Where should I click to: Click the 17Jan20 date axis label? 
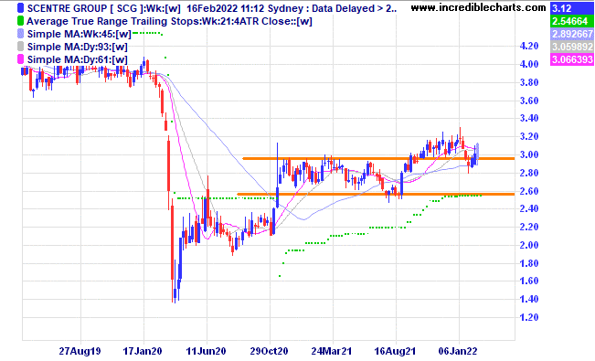pyautogui.click(x=143, y=351)
